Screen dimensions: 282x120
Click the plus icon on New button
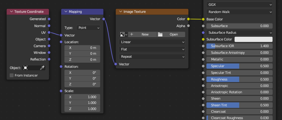[x=132, y=34]
